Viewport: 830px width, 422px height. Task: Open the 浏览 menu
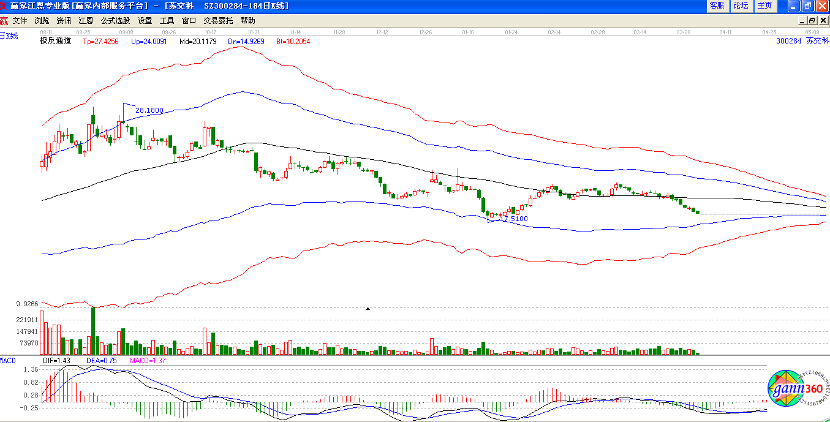(x=42, y=20)
